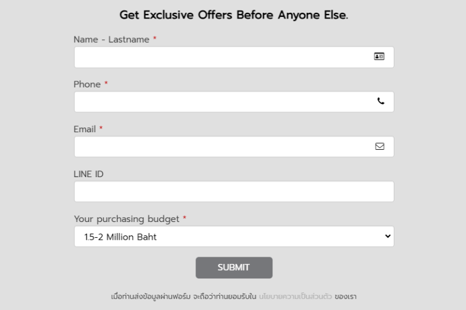Click the Email field label
Screen dimensions: 466x310
[x=85, y=129]
